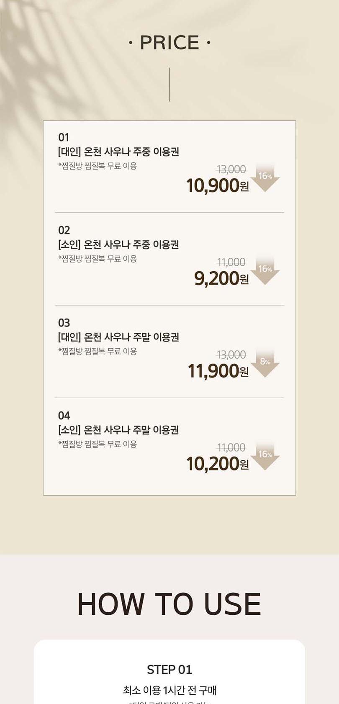Click the item number 03 label
Screen dimensions: 339x704
[x=64, y=323]
